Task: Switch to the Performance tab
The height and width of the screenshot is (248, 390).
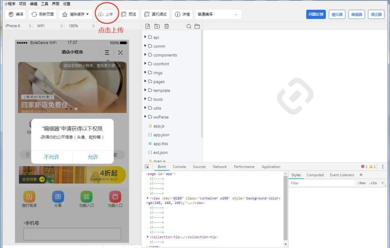Action: point(244,167)
